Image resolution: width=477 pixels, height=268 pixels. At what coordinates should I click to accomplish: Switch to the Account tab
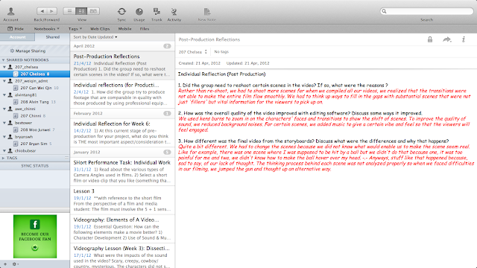click(18, 37)
